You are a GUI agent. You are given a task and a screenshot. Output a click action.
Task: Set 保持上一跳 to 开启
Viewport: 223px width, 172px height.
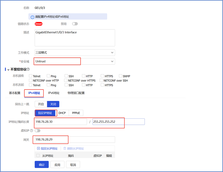click(x=41, y=104)
